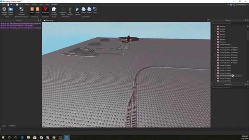Click the Curves 22 radius model icon
The image size is (249, 140).
pos(218,81)
